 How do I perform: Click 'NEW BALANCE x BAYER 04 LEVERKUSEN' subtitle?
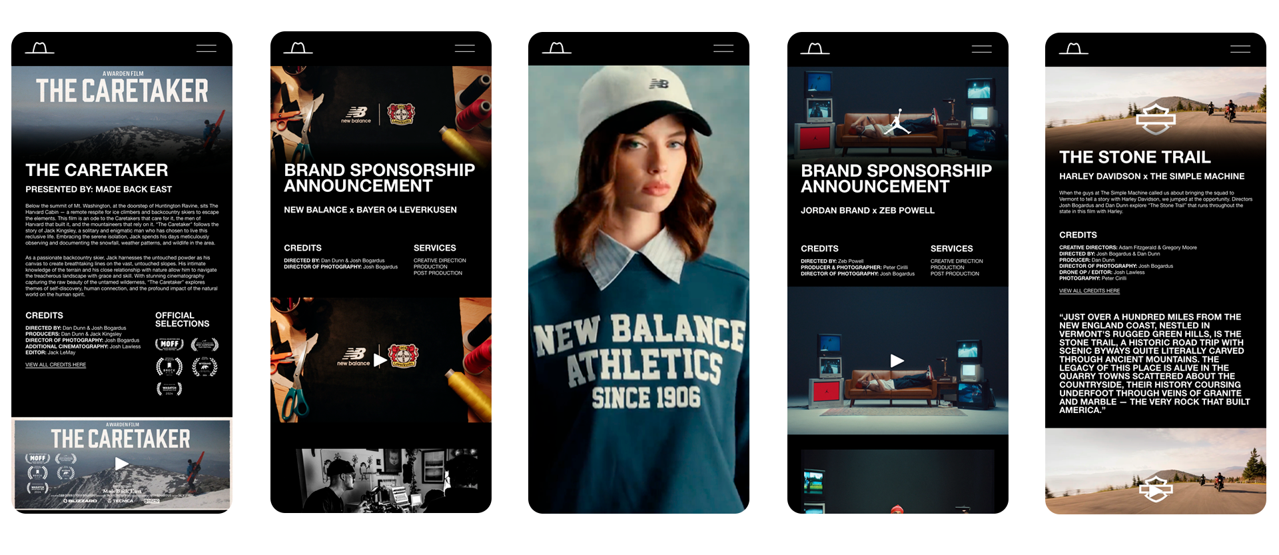370,210
